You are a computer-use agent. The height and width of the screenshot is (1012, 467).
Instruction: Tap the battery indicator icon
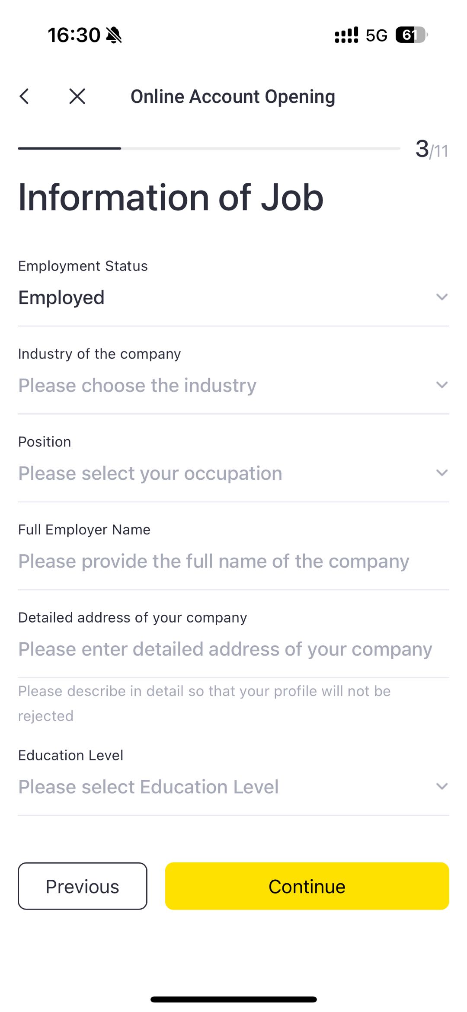point(411,35)
